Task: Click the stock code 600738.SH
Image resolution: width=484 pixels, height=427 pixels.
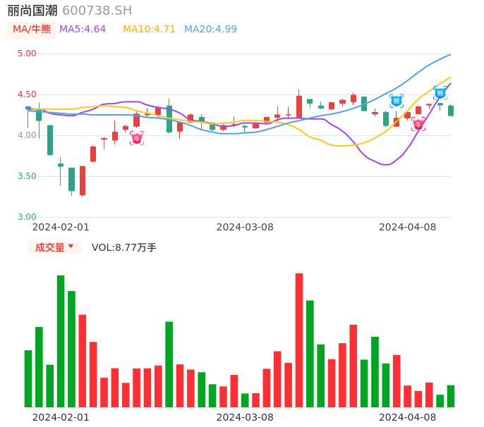Action: click(x=97, y=11)
